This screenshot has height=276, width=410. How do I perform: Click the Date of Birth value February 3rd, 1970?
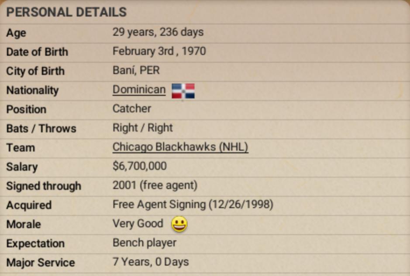159,51
